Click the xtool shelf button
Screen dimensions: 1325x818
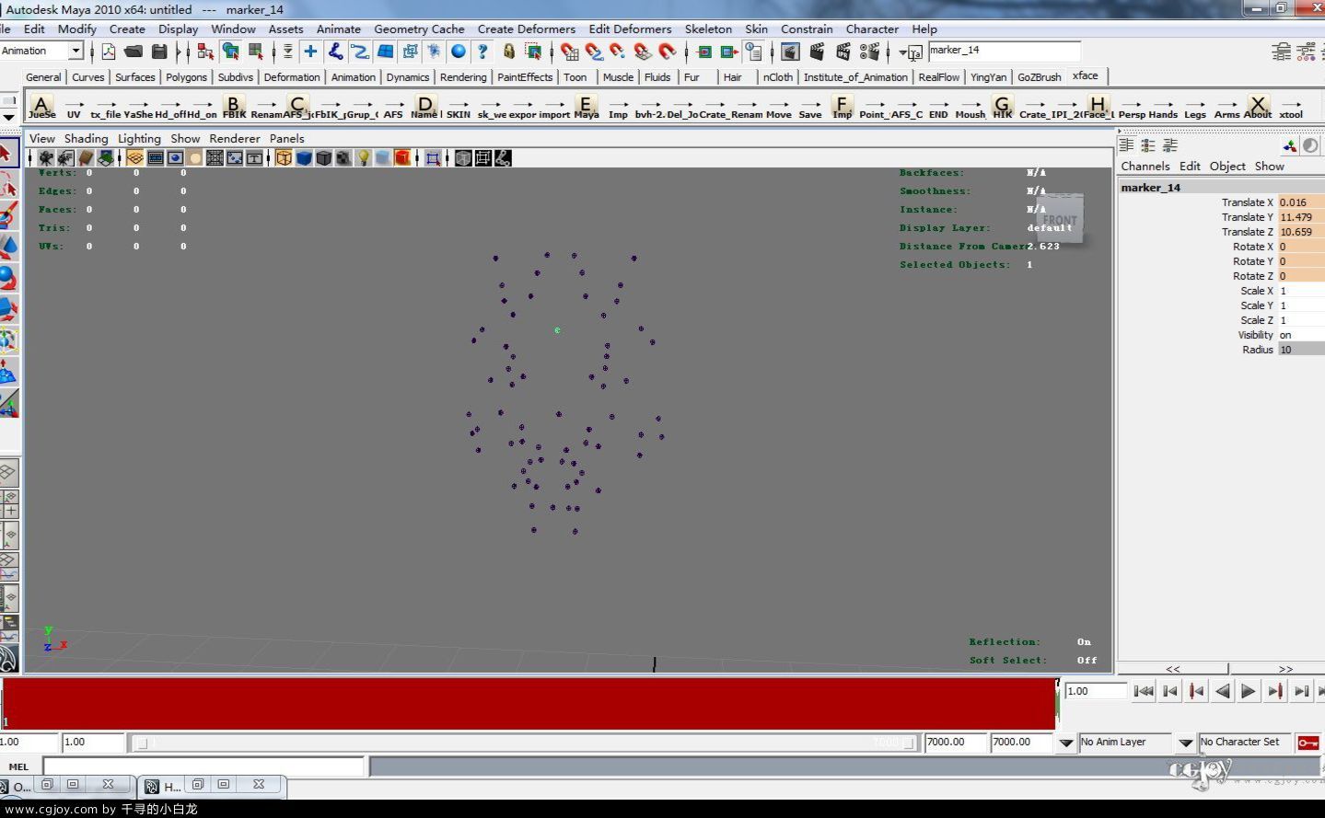[x=1291, y=107]
